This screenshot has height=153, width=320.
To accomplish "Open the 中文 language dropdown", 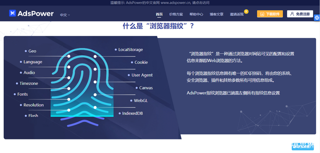I will [65, 15].
